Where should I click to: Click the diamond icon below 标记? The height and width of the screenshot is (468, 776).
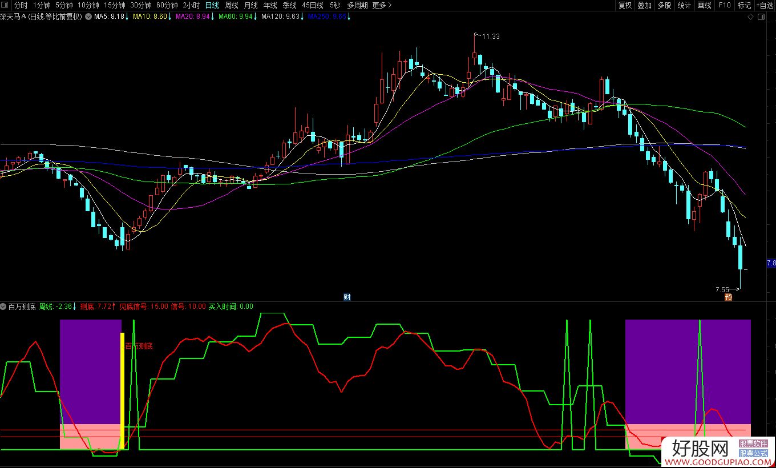tap(750, 17)
